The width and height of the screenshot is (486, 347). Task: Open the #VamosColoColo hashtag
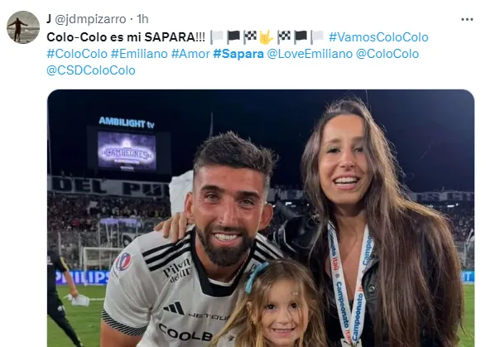tap(378, 37)
